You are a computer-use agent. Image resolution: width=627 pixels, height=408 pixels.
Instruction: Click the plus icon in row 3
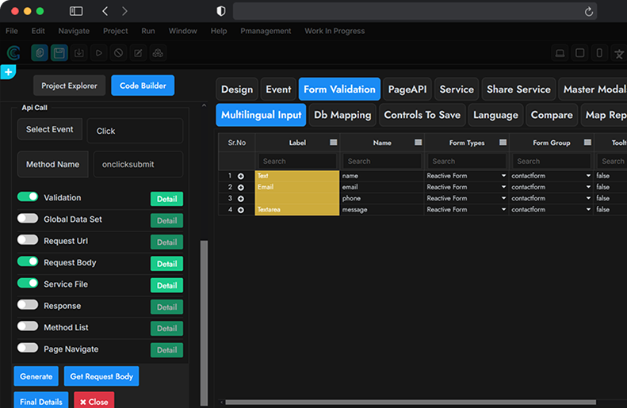(241, 199)
